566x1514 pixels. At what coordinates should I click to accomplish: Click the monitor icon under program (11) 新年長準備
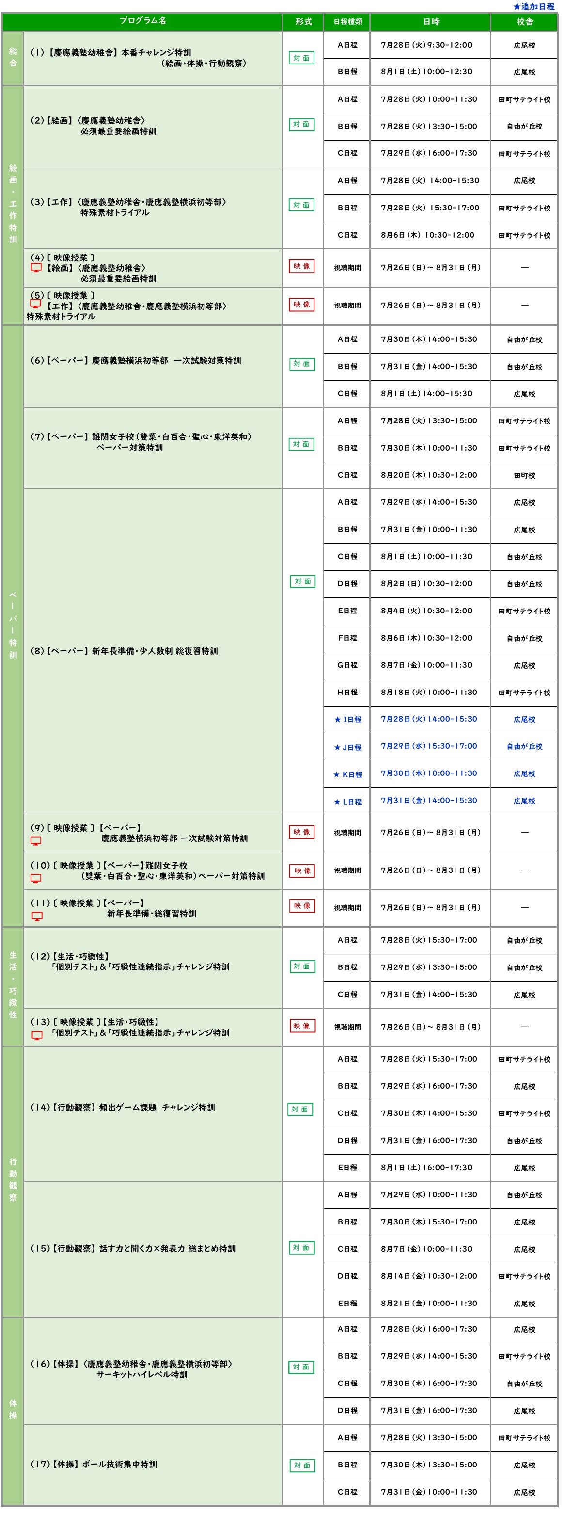point(37,916)
